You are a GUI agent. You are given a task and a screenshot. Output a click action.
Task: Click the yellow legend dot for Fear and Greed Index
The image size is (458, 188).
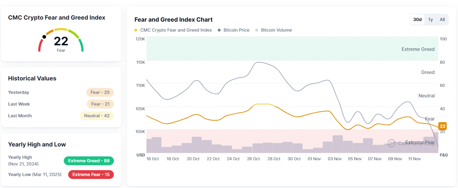136,30
